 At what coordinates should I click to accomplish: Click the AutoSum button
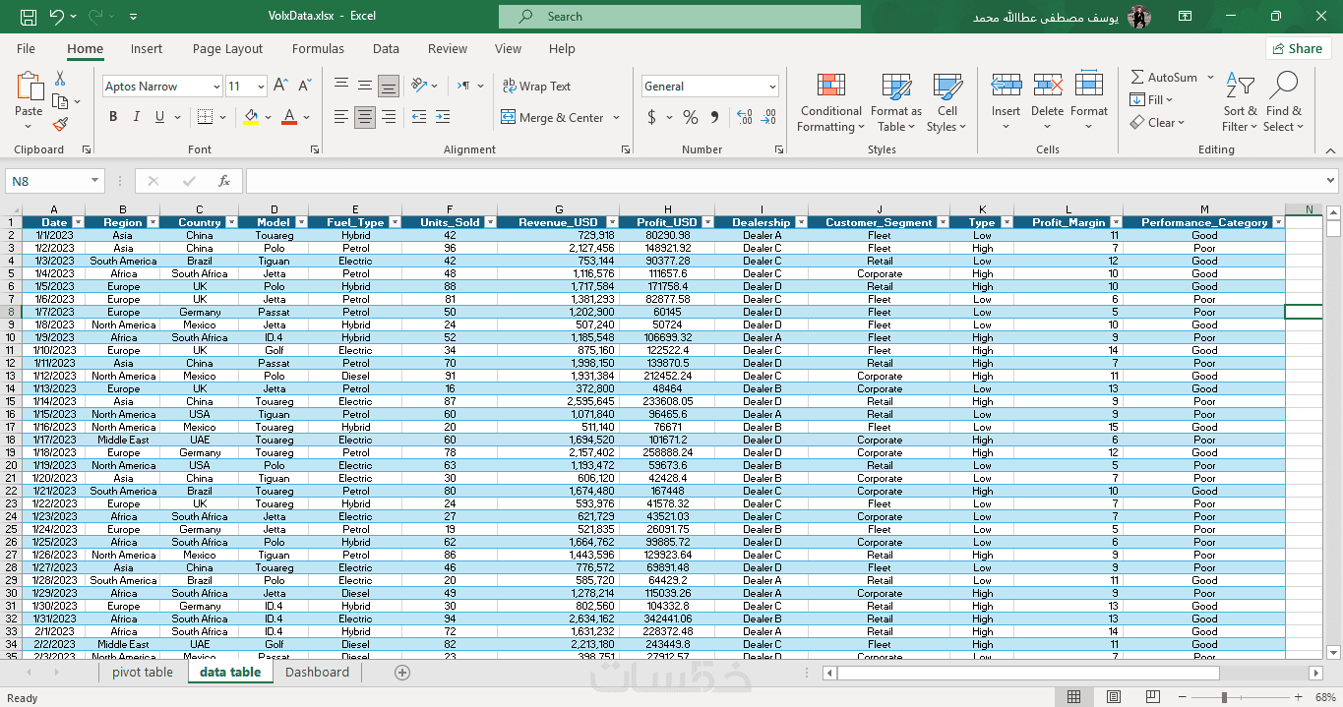tap(1163, 77)
